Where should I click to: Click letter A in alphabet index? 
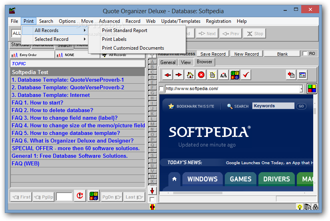[x=152, y=62]
